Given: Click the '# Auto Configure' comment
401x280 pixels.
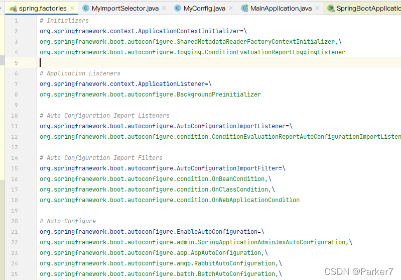Looking at the screenshot, I should [x=68, y=221].
